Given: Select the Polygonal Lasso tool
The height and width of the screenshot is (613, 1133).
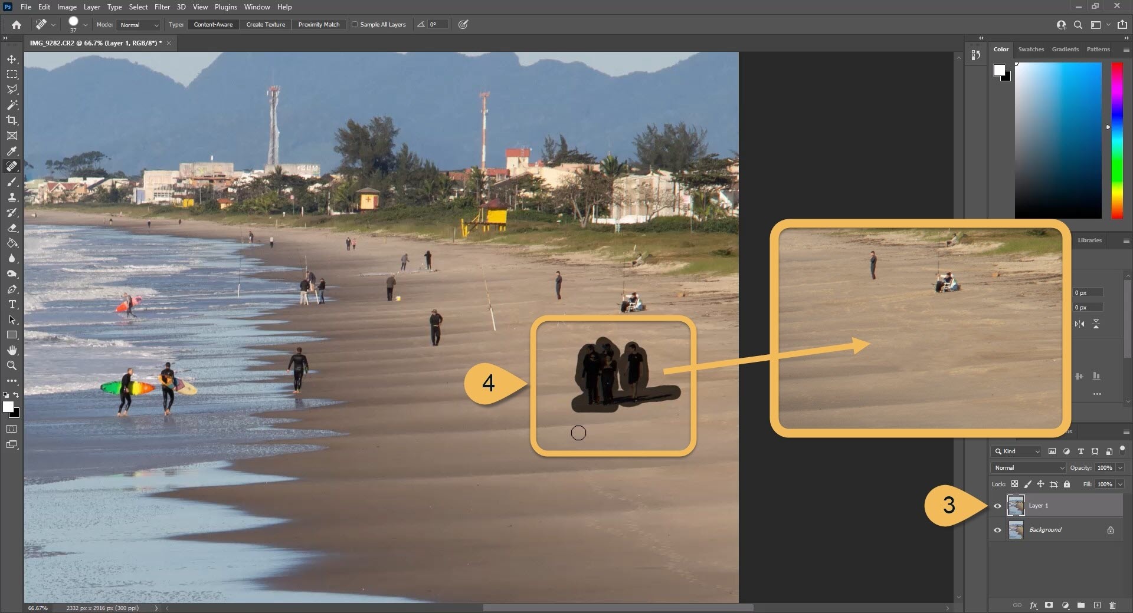Looking at the screenshot, I should point(12,90).
